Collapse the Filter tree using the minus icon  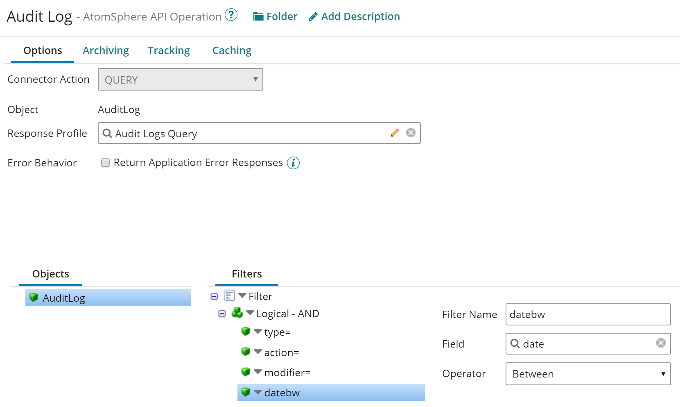click(214, 296)
